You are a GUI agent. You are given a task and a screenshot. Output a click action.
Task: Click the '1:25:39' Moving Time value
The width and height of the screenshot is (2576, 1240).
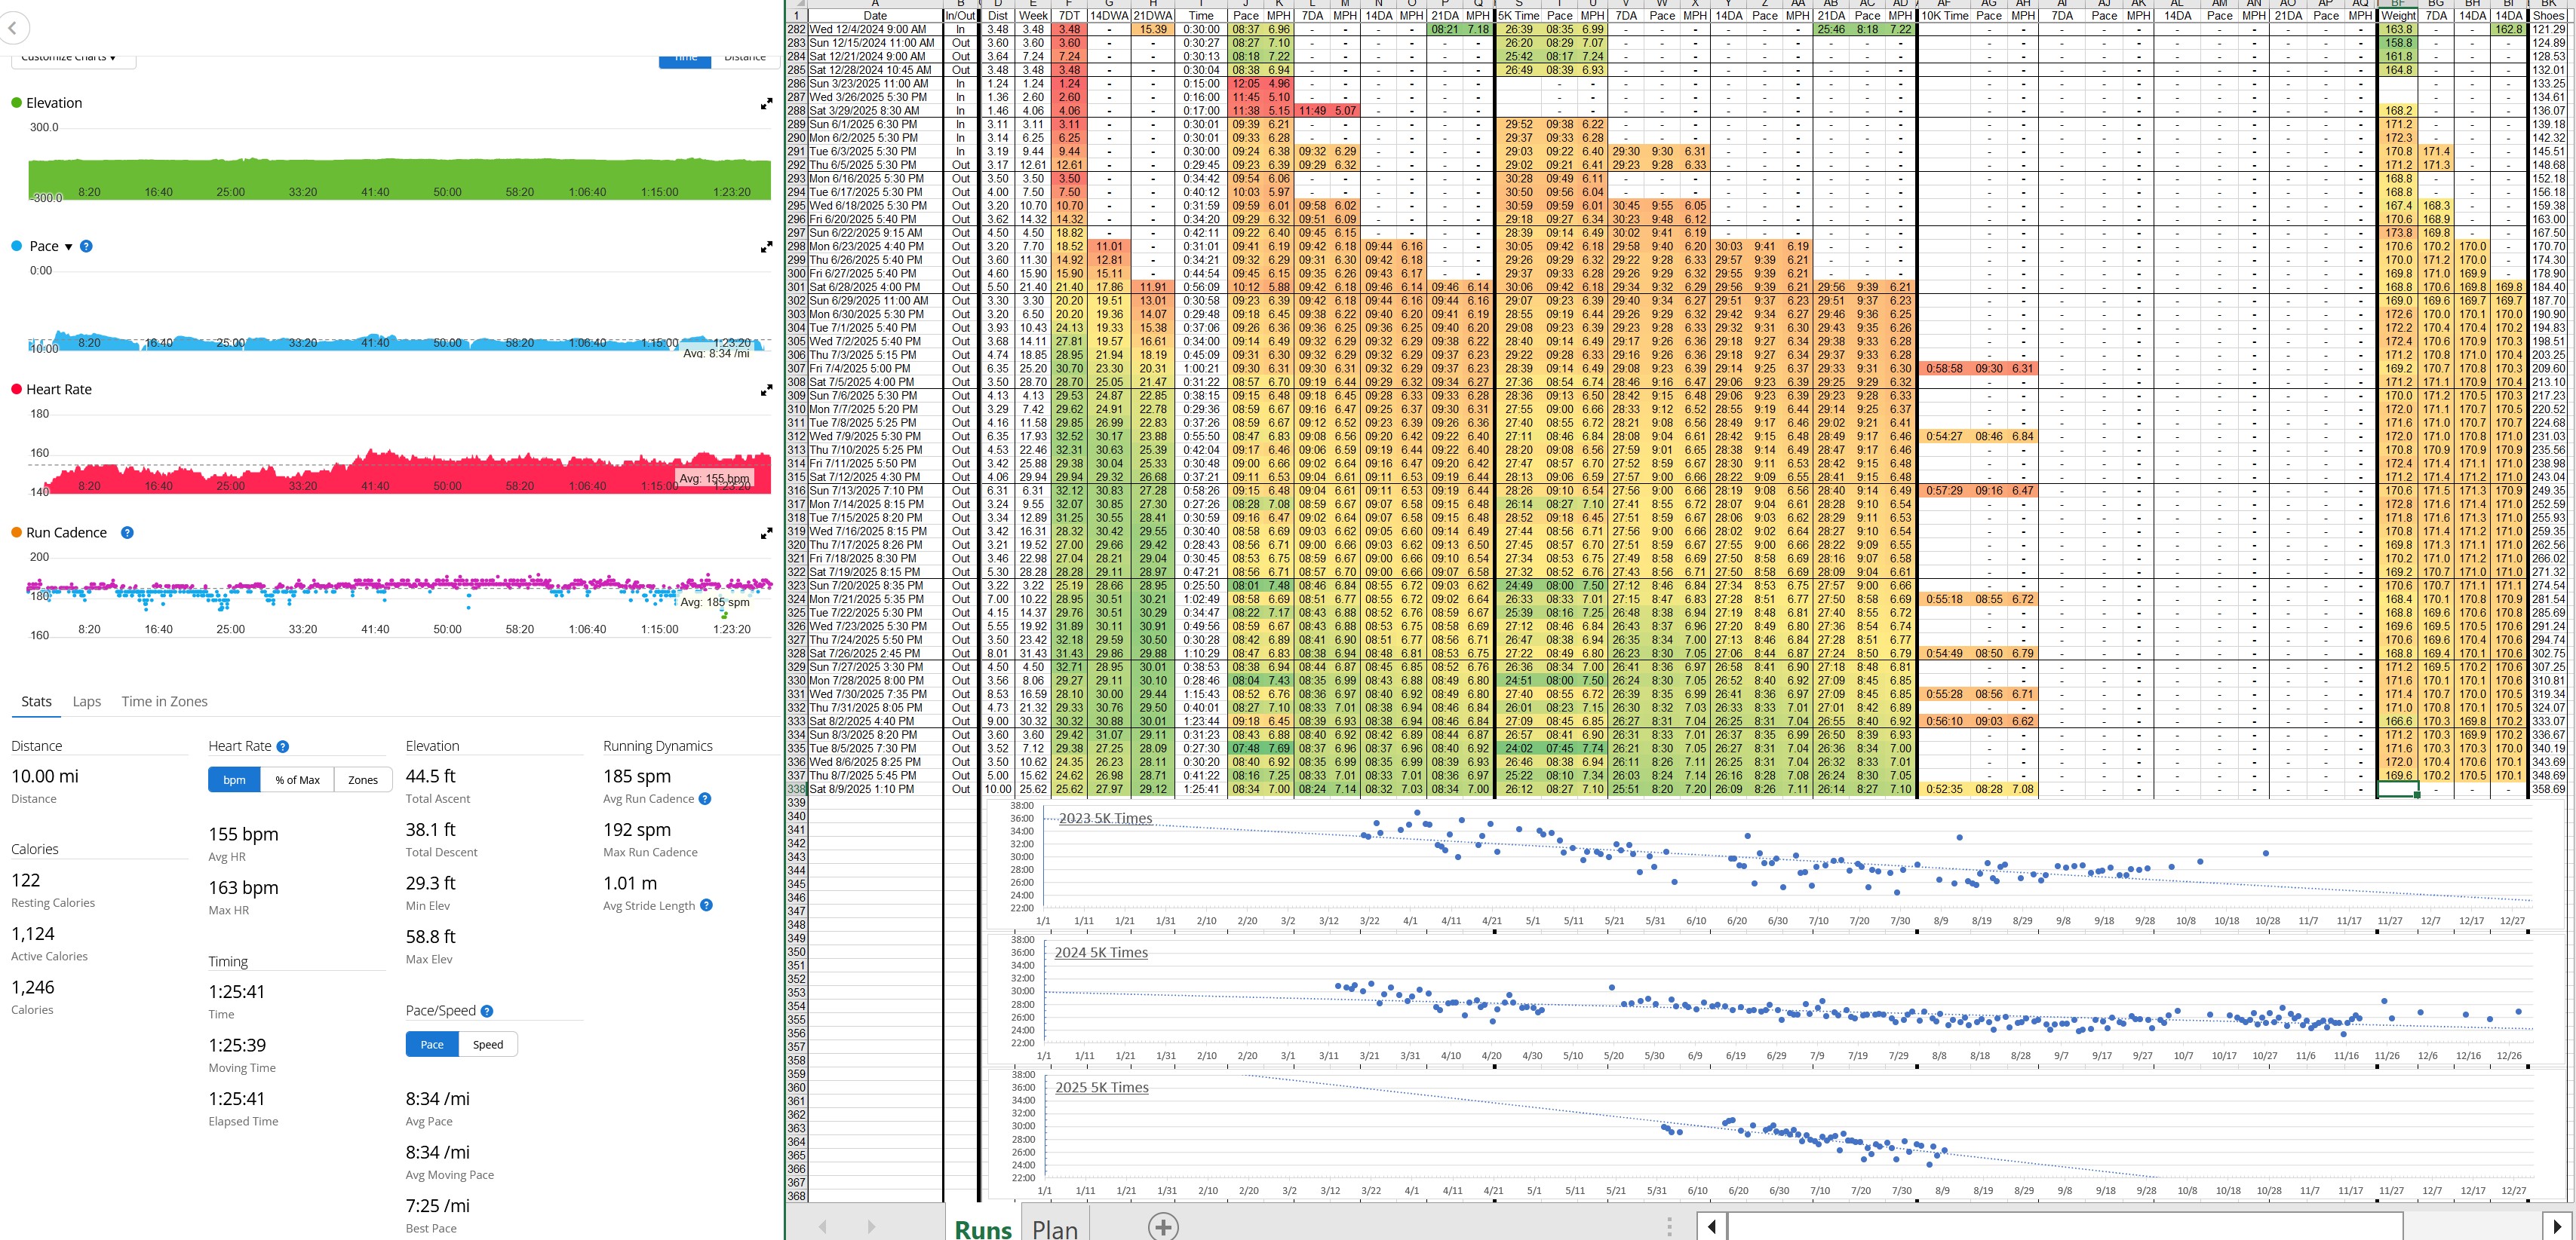237,1046
